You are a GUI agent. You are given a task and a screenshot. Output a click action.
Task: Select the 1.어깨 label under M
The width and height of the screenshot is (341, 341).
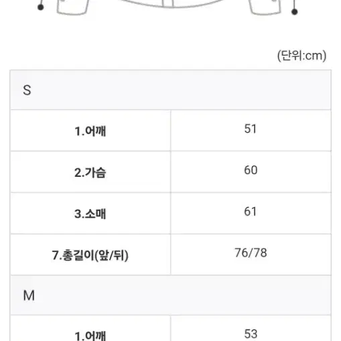[x=90, y=336]
